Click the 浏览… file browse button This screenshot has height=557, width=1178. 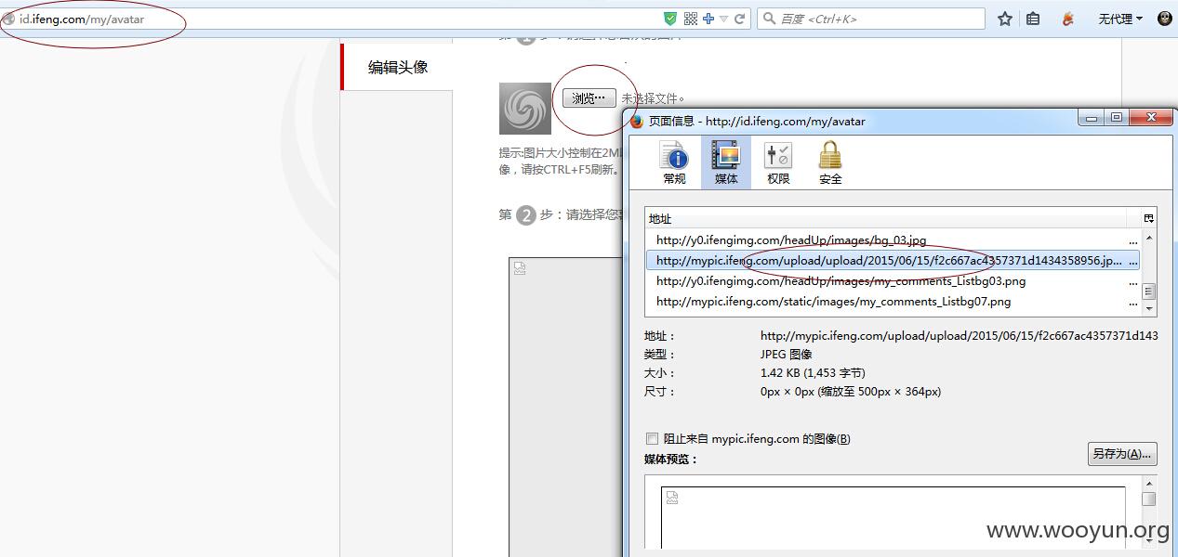[589, 97]
